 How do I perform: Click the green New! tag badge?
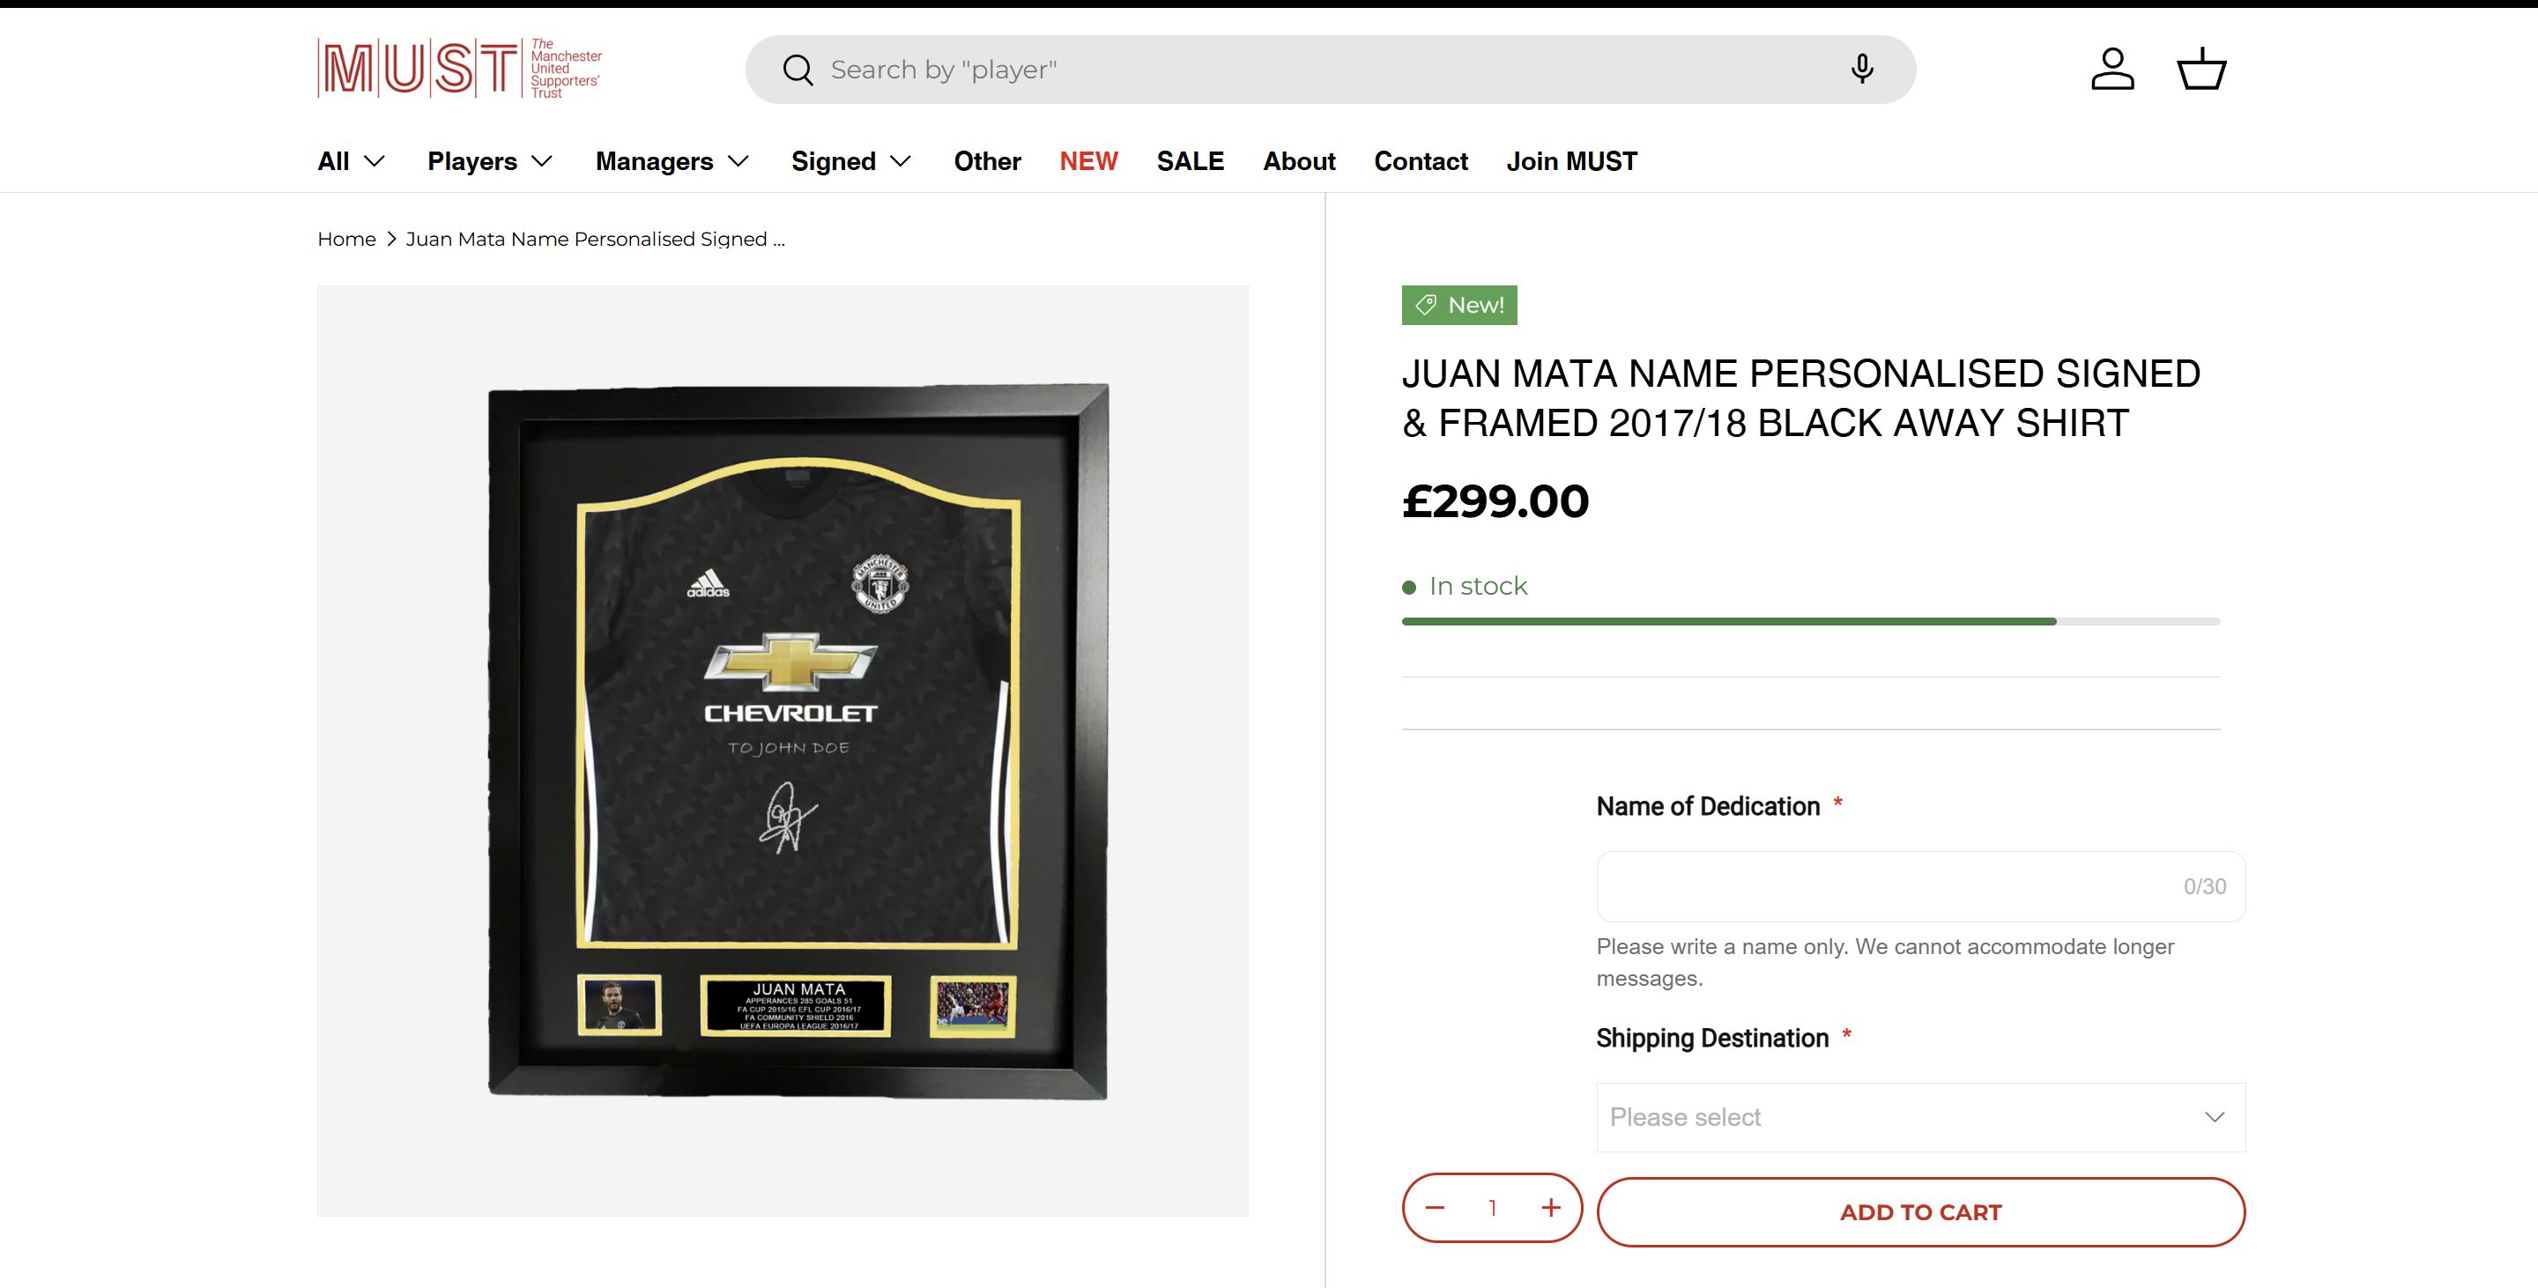click(x=1459, y=305)
